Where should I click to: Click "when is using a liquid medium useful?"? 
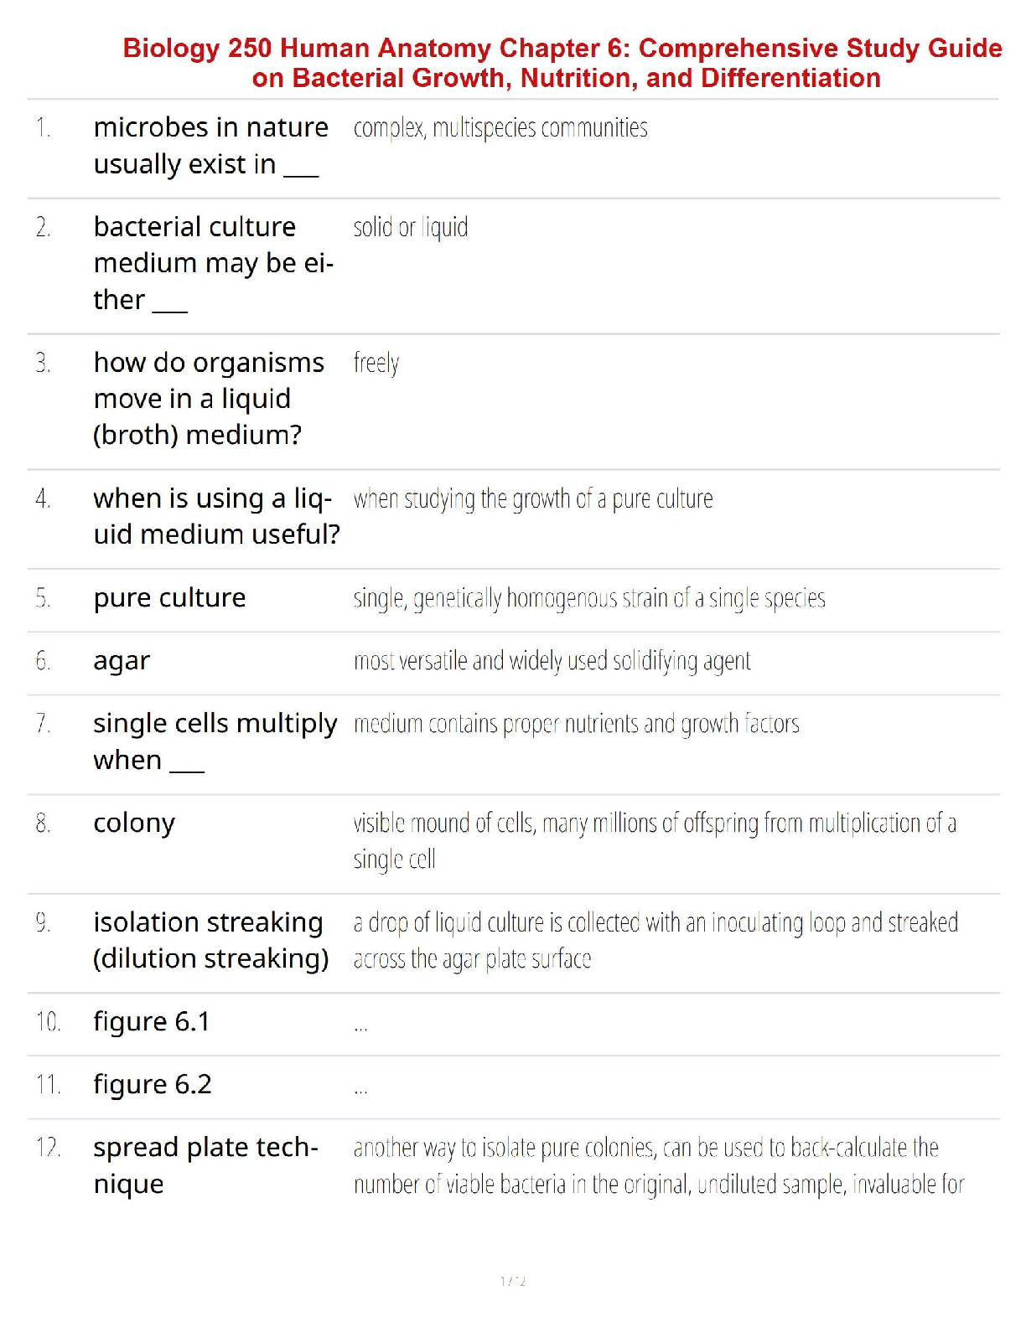pyautogui.click(x=216, y=516)
